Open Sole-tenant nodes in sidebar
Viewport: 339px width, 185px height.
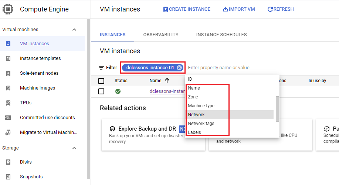click(43, 73)
